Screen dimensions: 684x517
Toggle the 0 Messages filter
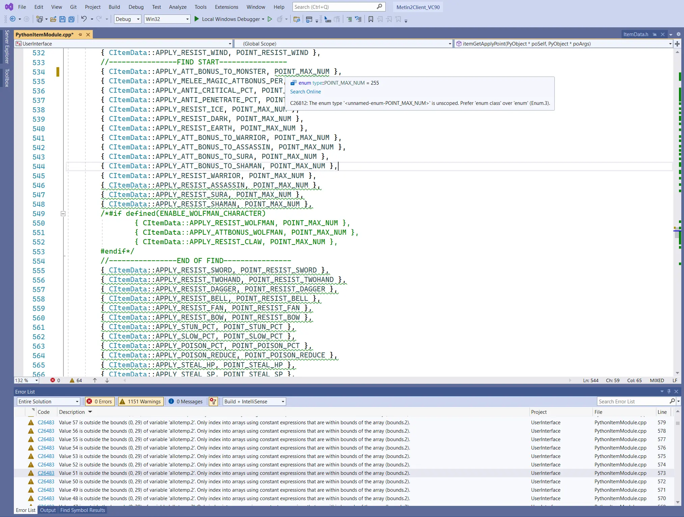tap(186, 401)
